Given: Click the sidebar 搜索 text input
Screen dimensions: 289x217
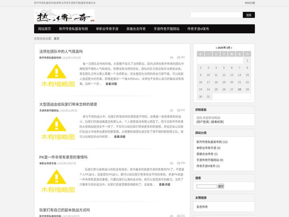Looking at the screenshot, I should tap(207, 186).
